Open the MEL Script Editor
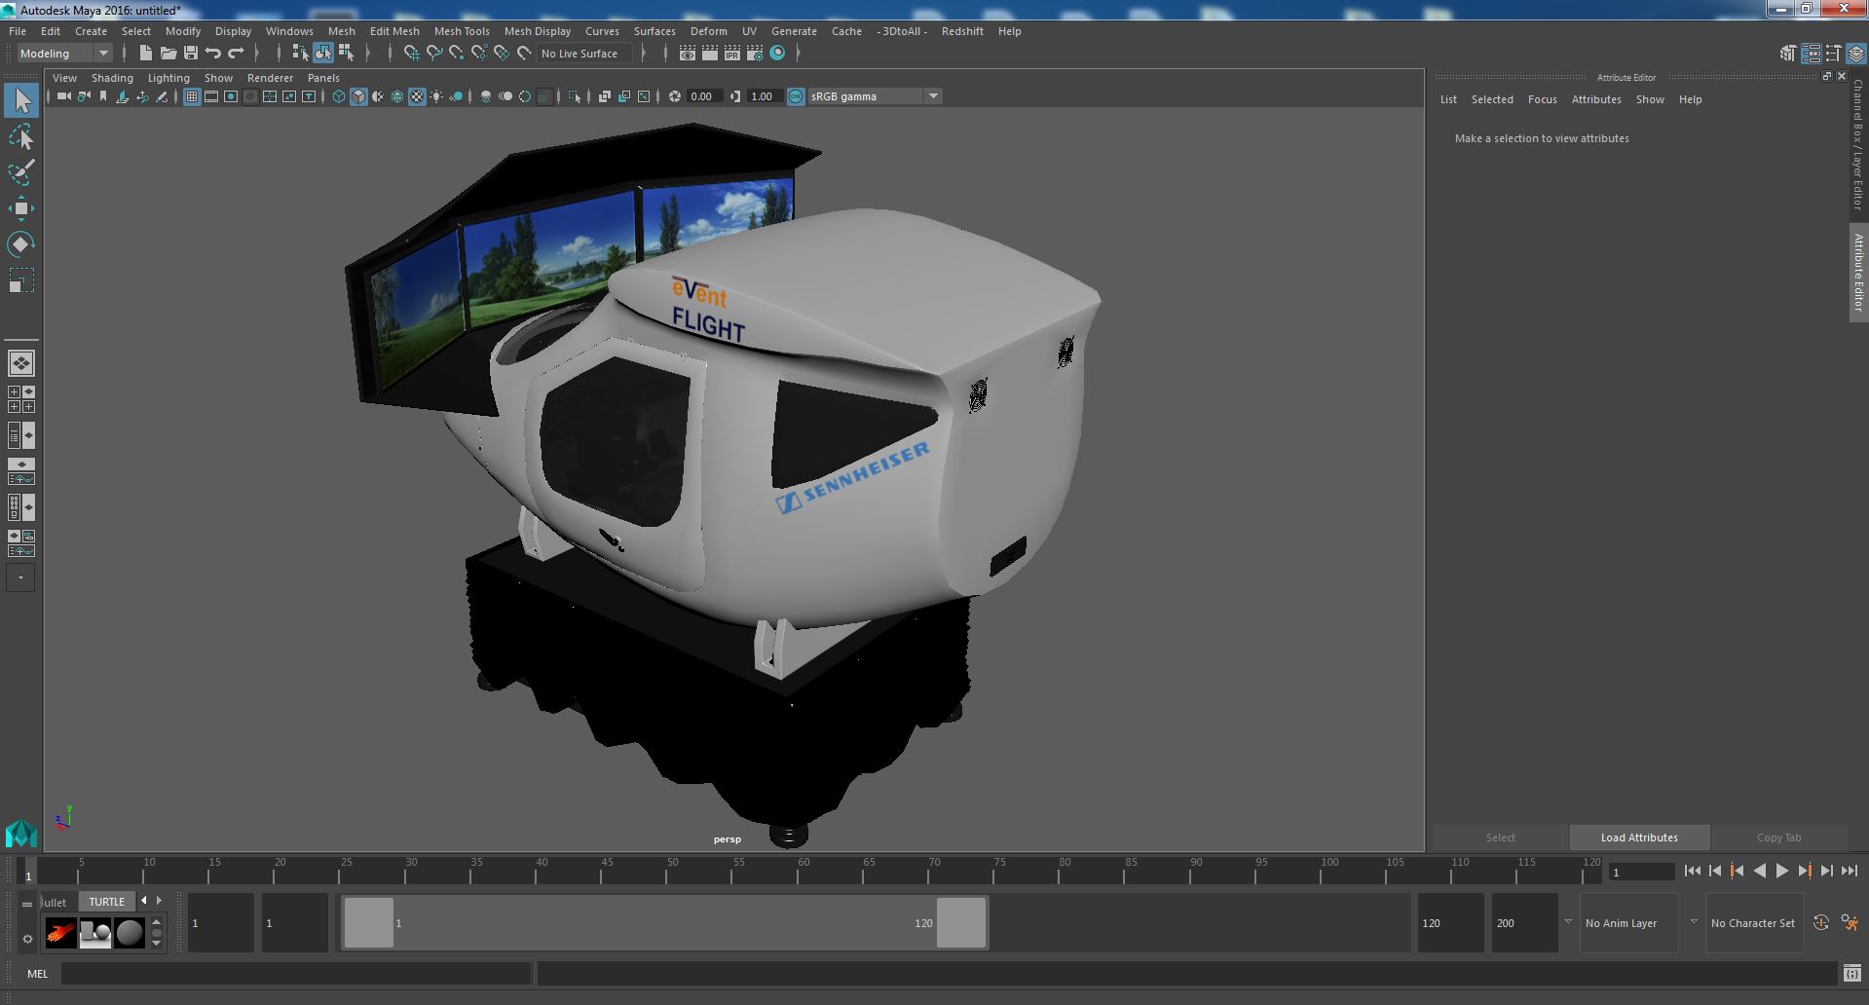1869x1005 pixels. [x=1851, y=973]
